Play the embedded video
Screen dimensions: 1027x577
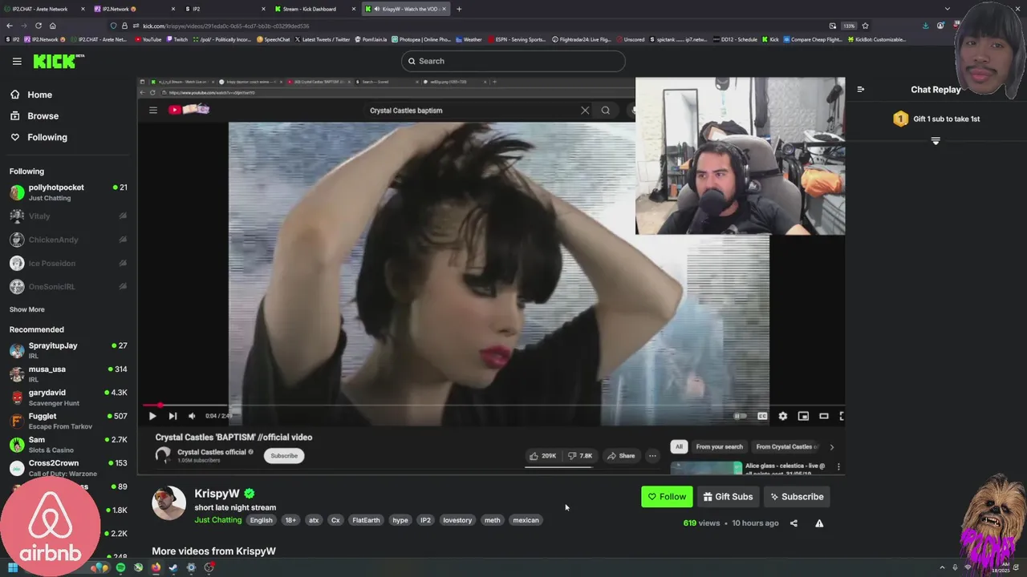click(x=152, y=416)
